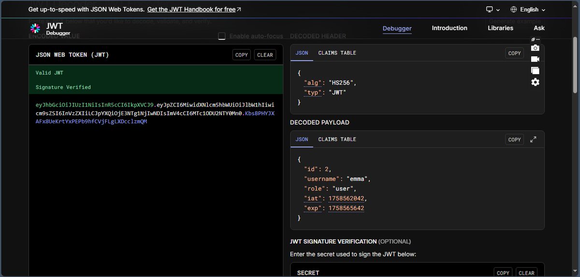Viewport: 580px width, 277px height.
Task: Click the camera screenshot icon
Action: (x=535, y=48)
